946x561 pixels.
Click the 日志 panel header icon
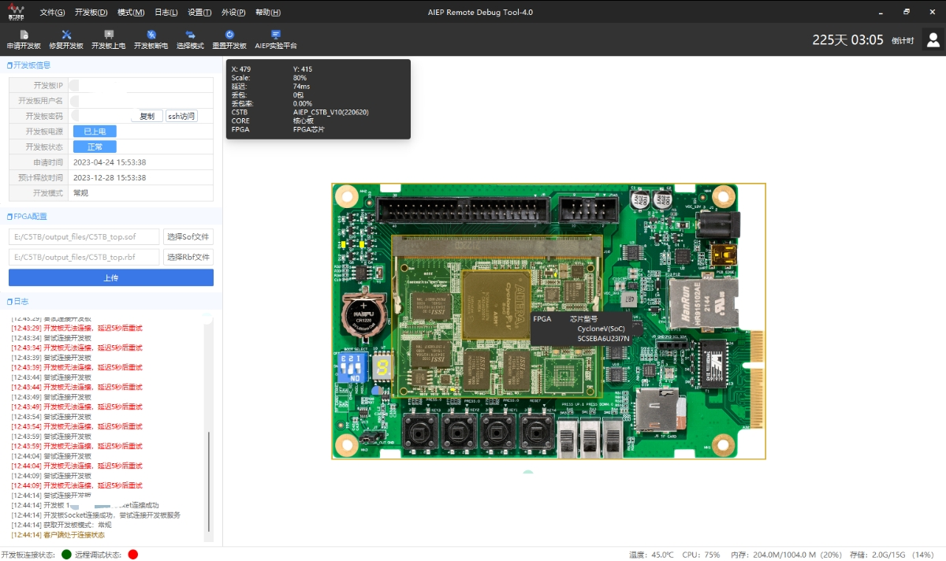click(x=9, y=302)
